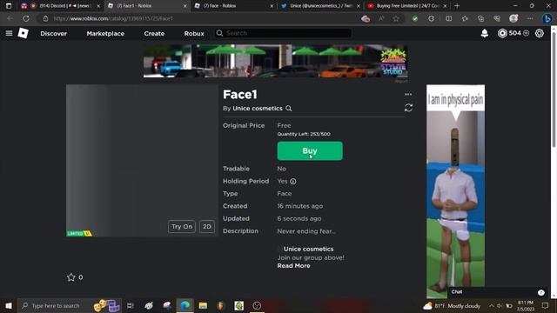Click the Roblox search field

point(283,33)
